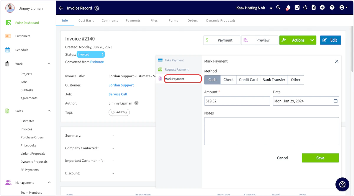Screen dimensions: 354x196
Task: Open the user account menu icon
Action: pos(344,8)
